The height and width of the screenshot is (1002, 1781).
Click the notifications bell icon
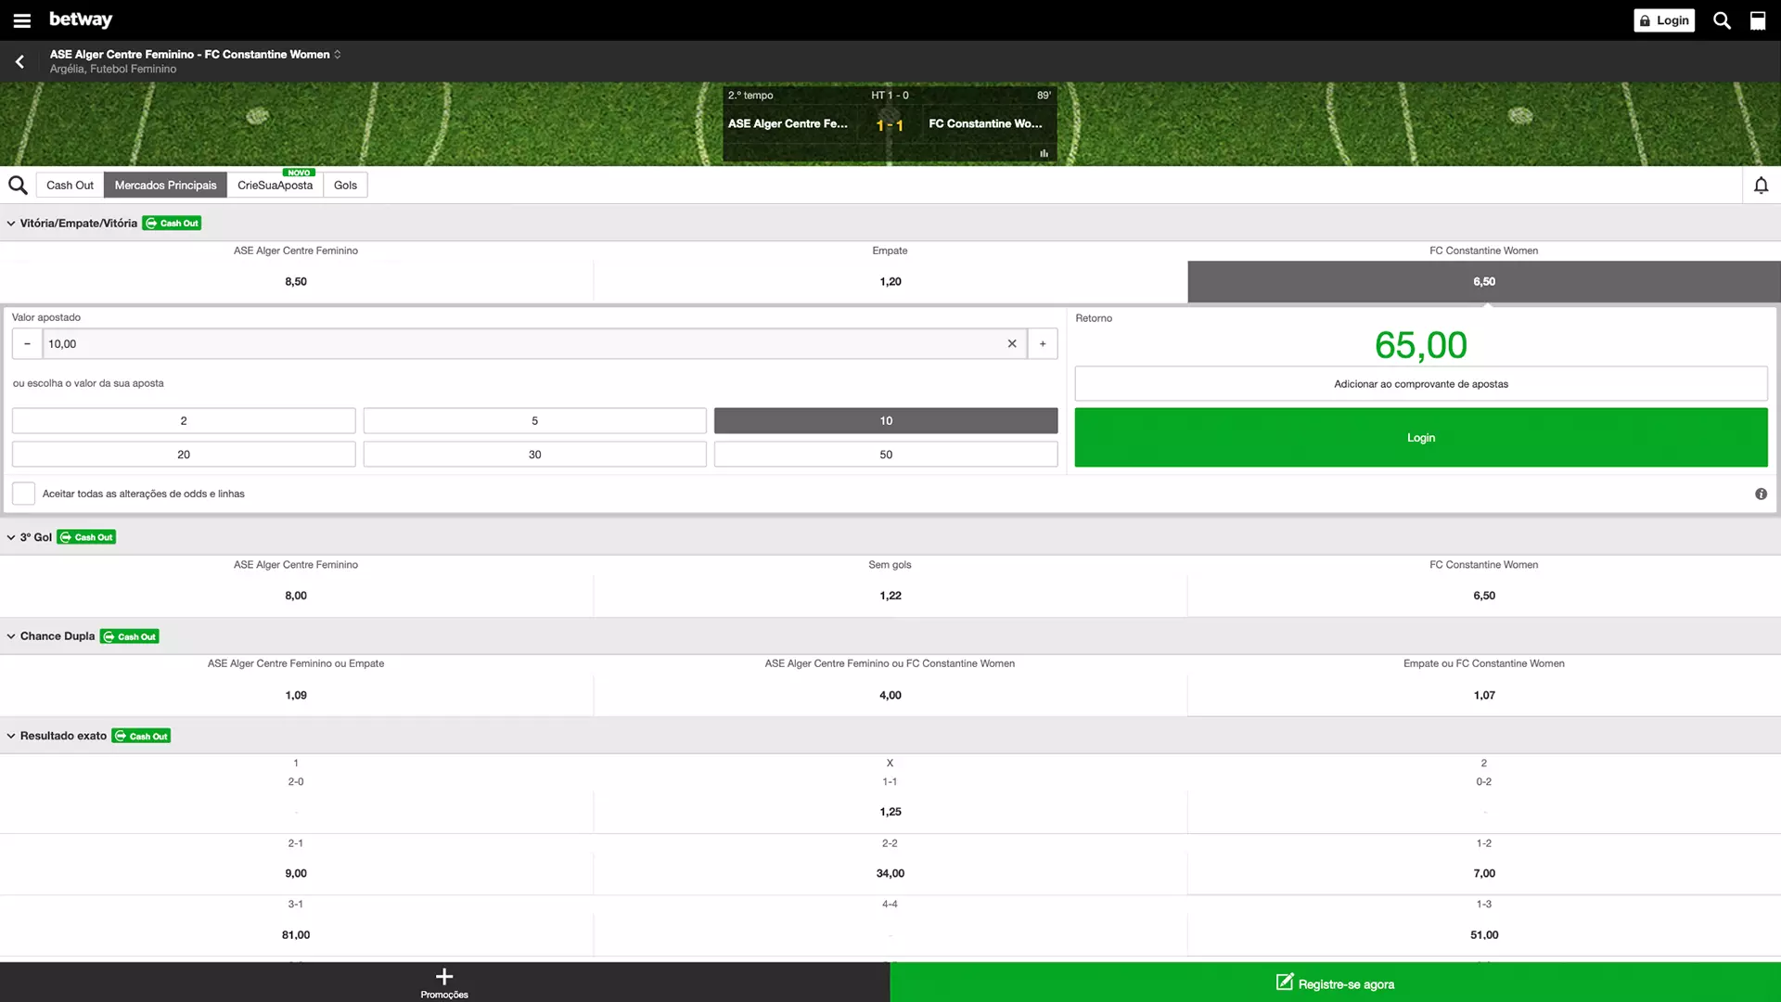[x=1762, y=185]
